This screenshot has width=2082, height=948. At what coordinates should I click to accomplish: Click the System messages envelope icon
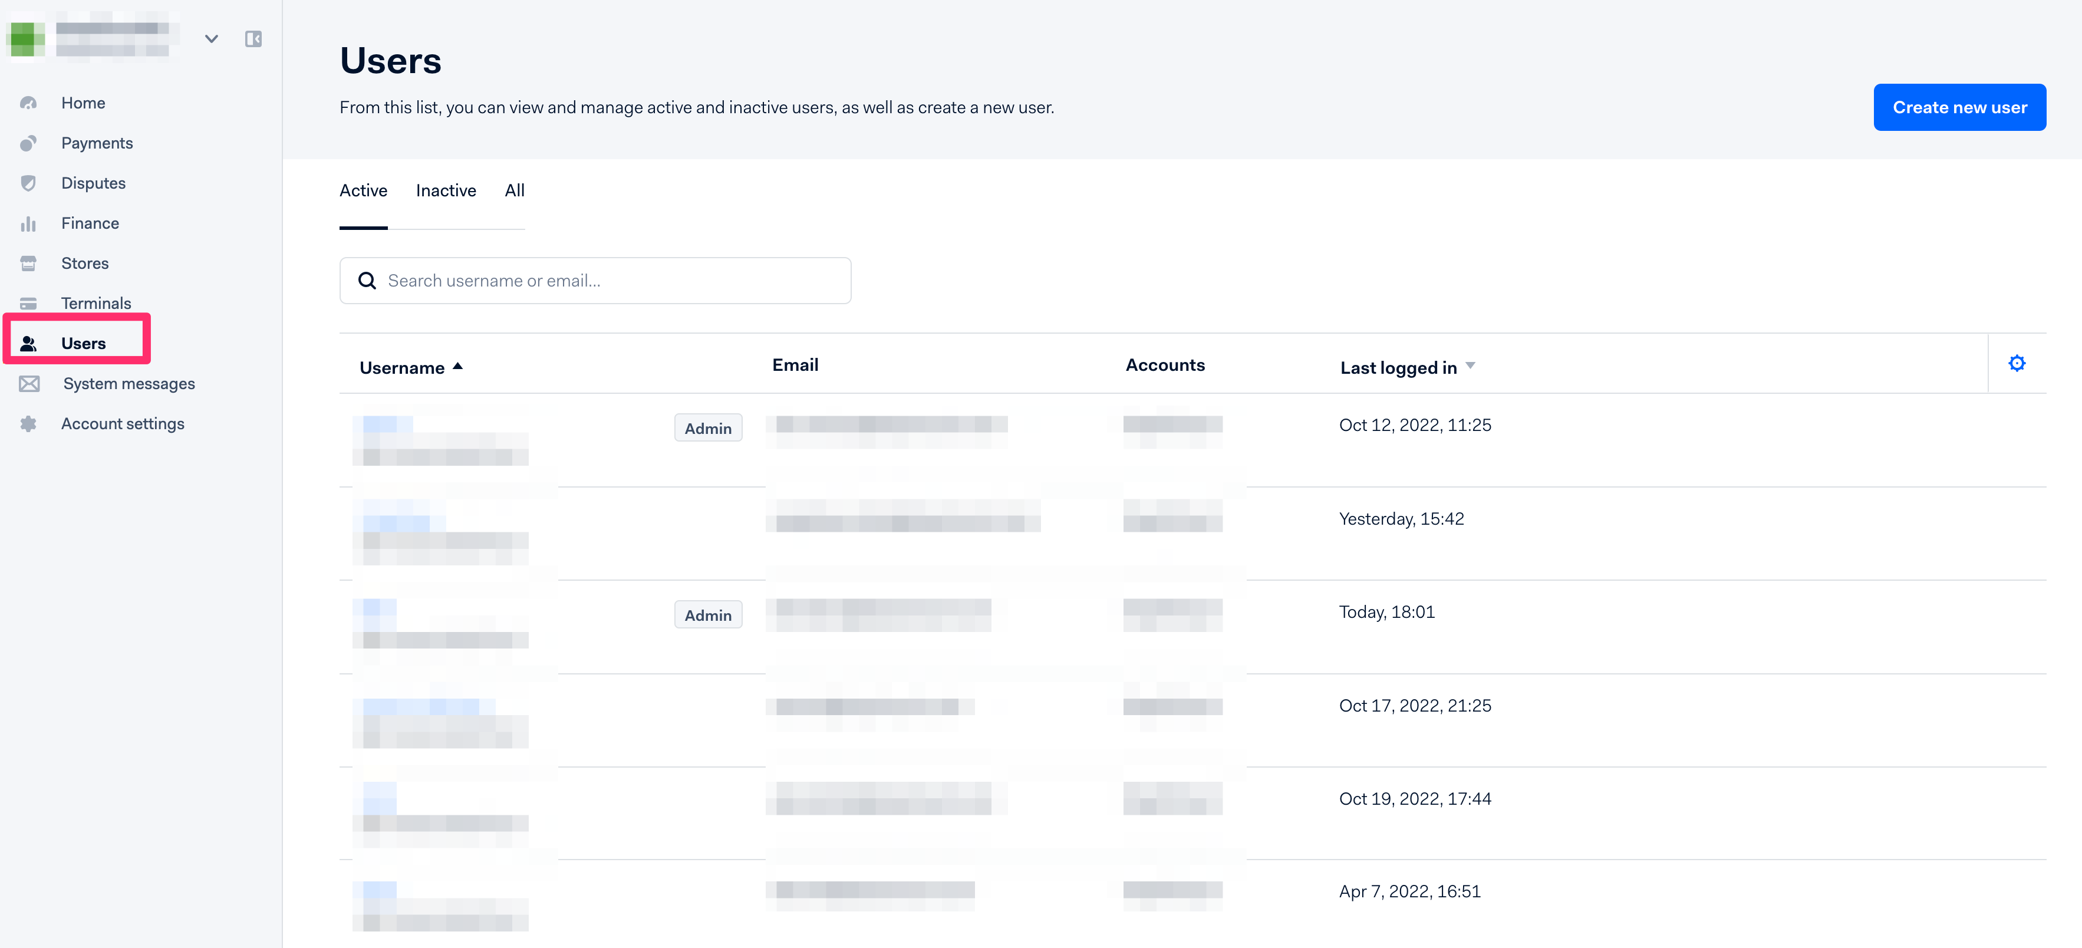pos(29,384)
